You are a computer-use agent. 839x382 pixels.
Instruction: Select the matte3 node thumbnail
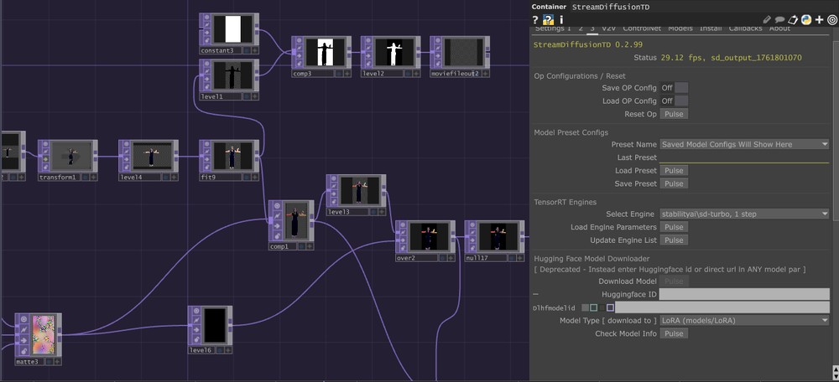(43, 335)
